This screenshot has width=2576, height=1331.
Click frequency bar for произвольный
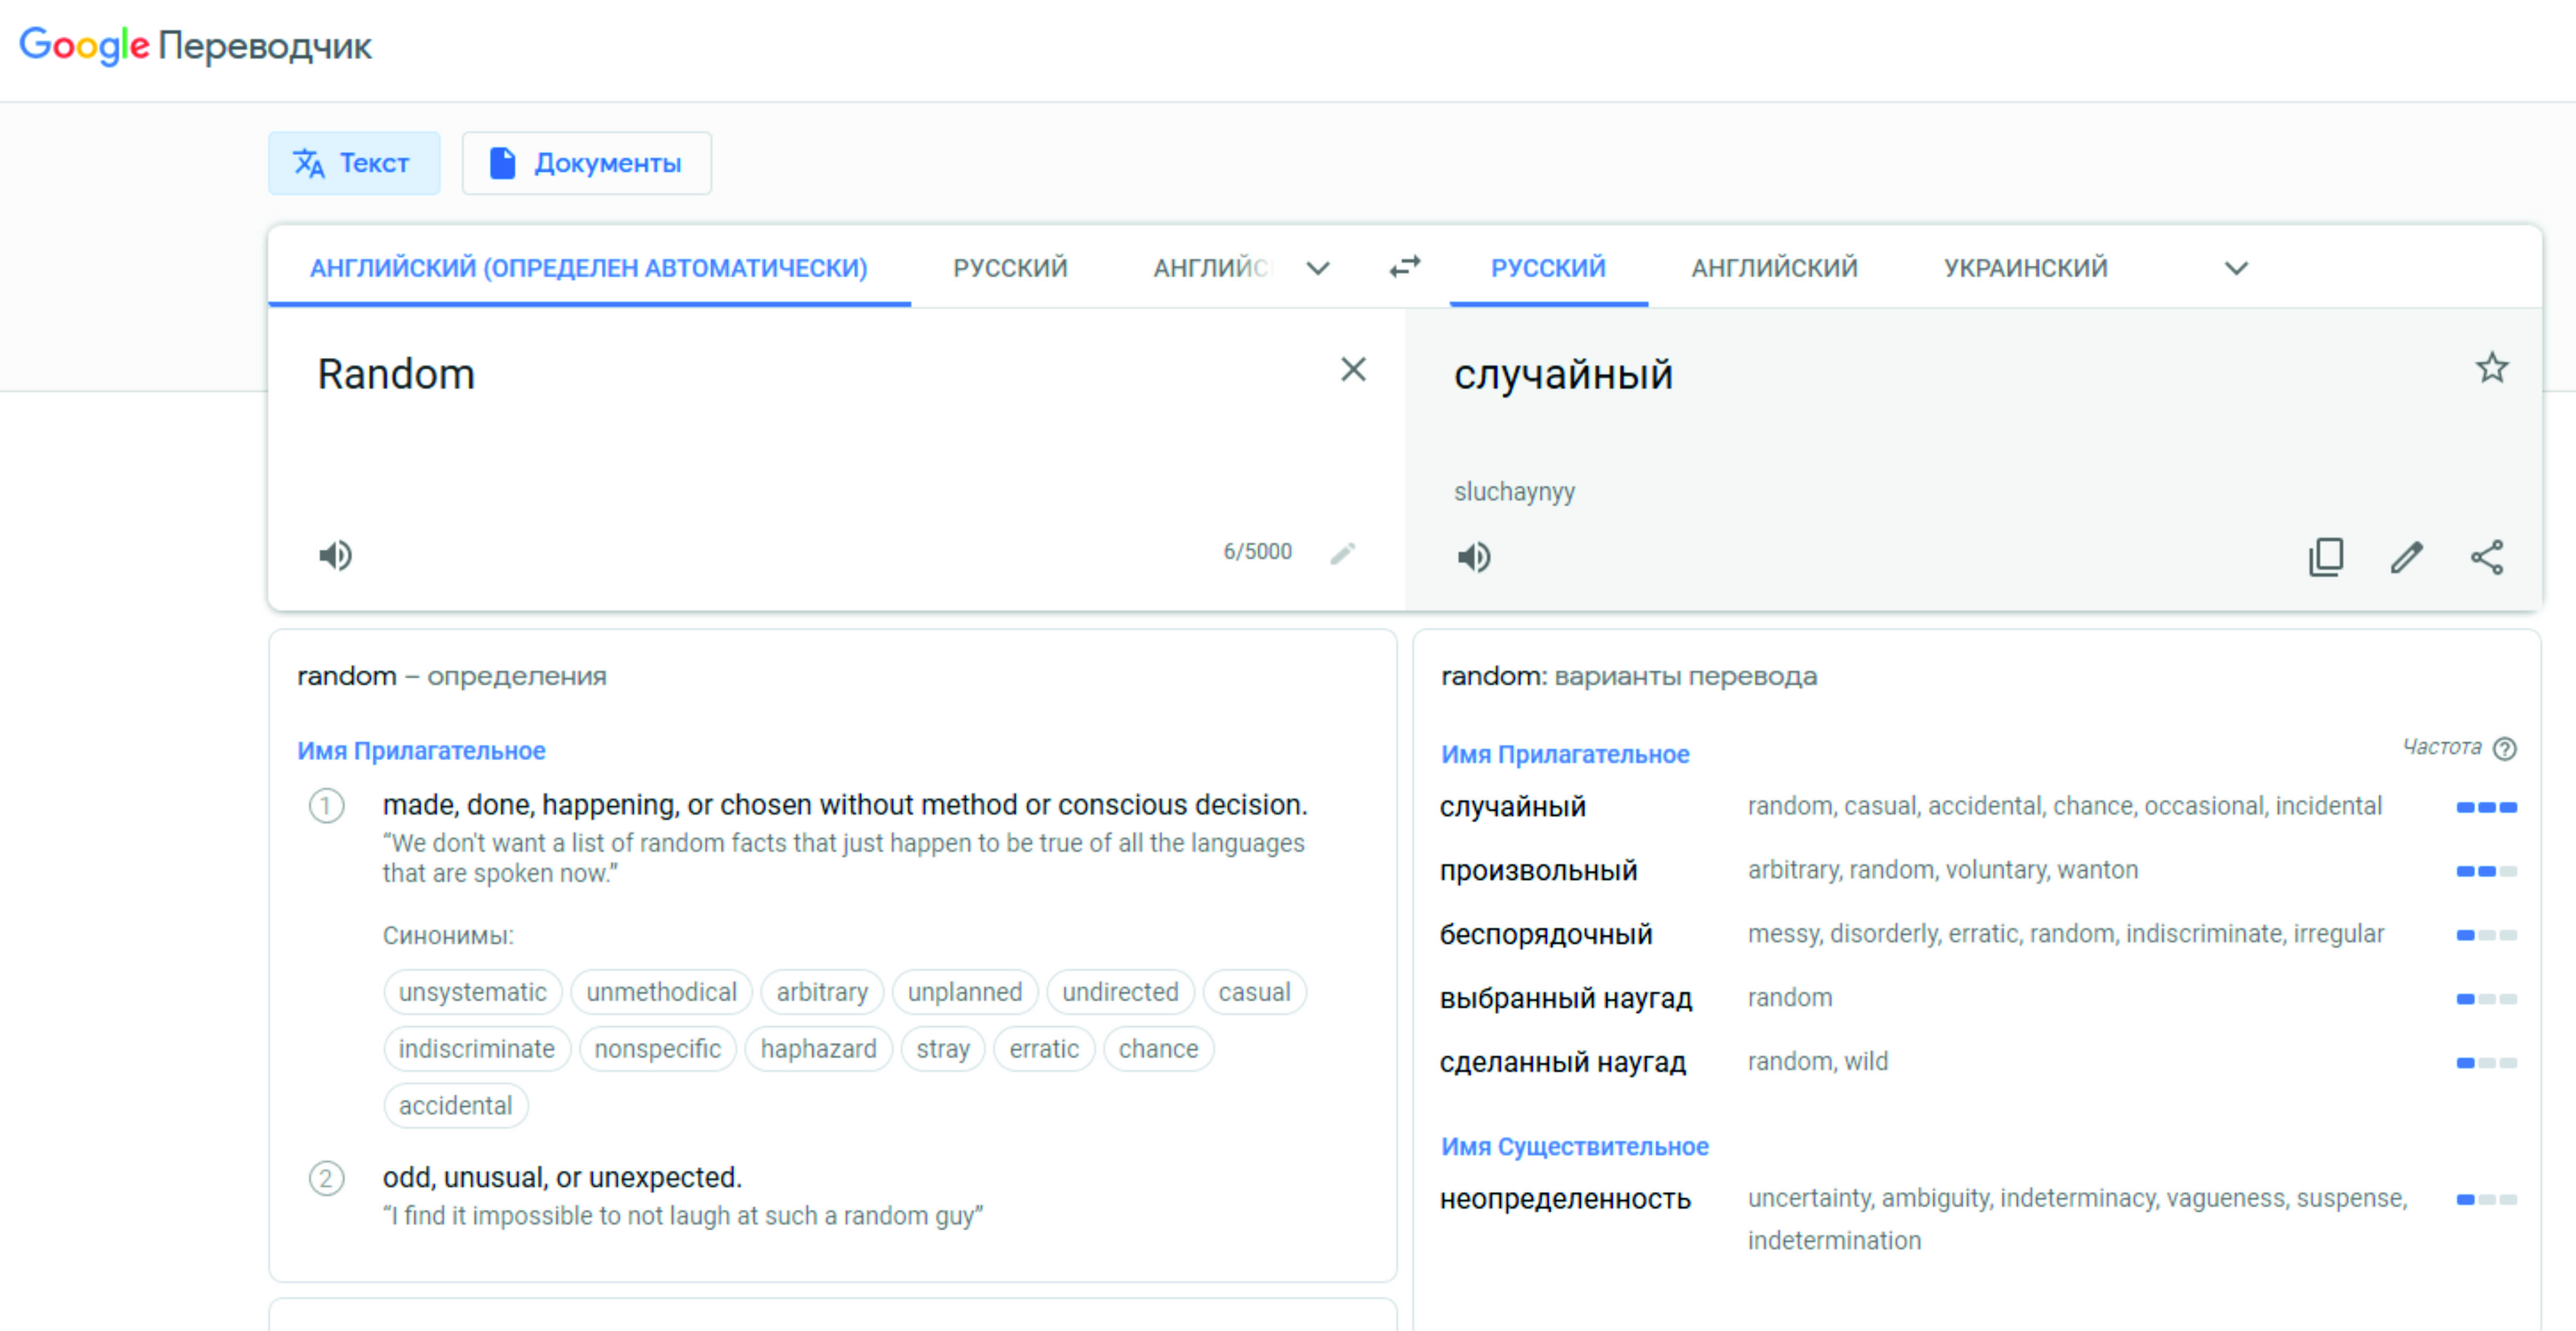click(2486, 871)
